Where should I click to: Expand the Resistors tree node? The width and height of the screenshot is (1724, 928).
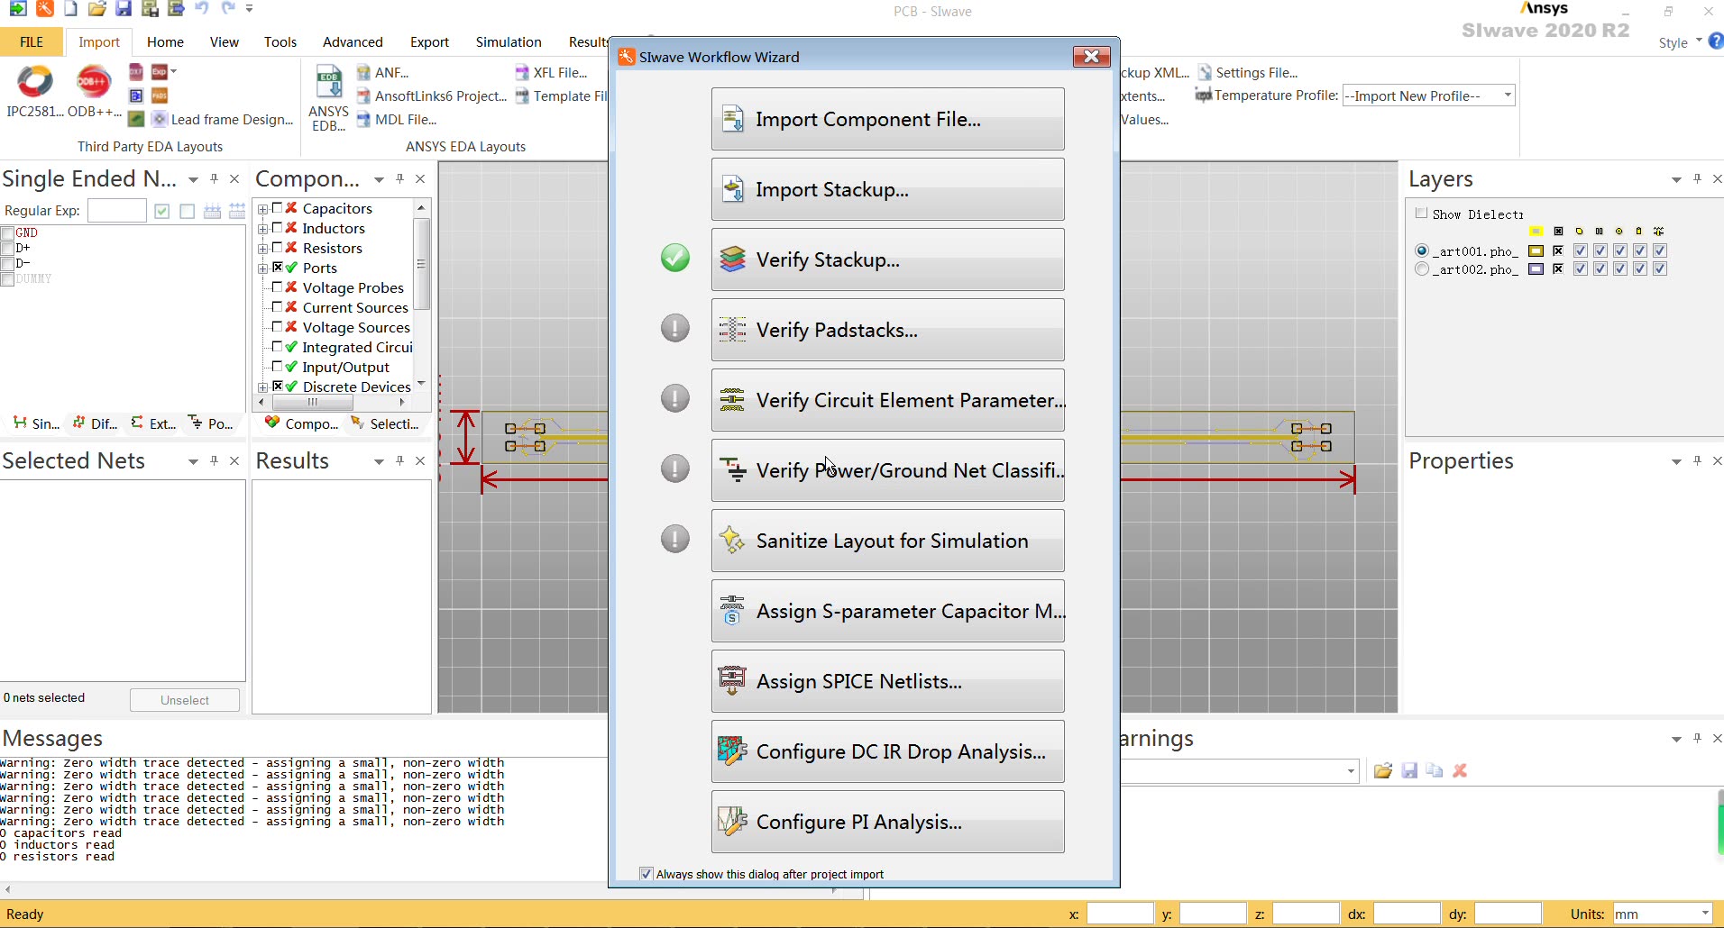[x=263, y=249]
